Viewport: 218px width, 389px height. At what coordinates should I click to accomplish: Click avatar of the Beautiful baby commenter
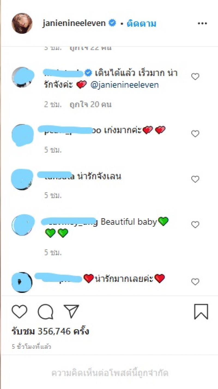point(23,225)
